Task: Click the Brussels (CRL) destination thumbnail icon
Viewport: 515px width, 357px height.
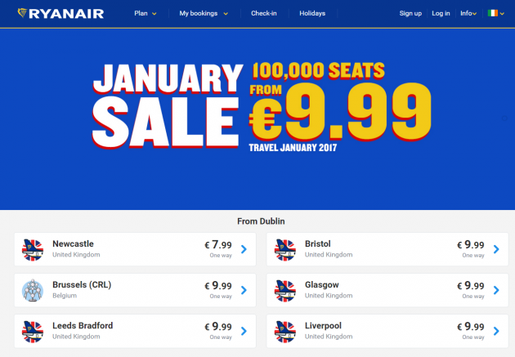Action: point(32,290)
